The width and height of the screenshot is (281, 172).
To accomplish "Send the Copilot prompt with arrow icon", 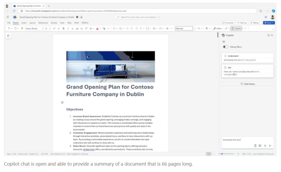I will coord(270,146).
